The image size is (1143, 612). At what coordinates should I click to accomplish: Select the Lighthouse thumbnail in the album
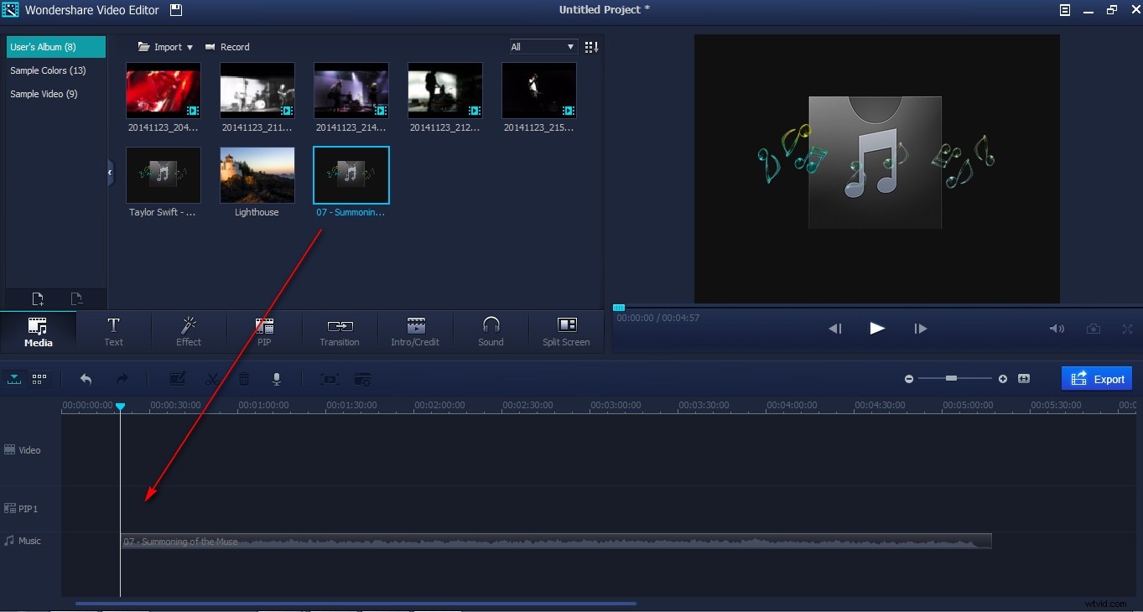click(257, 175)
